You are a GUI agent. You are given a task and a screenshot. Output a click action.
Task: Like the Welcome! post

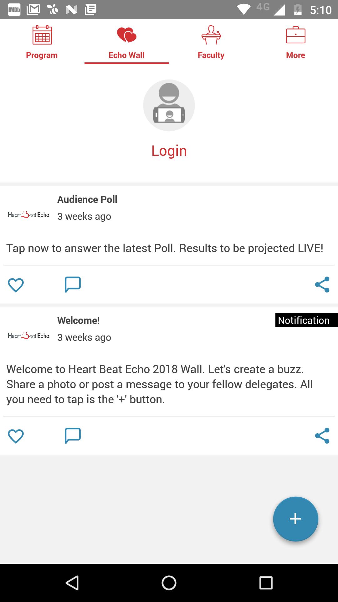tap(16, 436)
